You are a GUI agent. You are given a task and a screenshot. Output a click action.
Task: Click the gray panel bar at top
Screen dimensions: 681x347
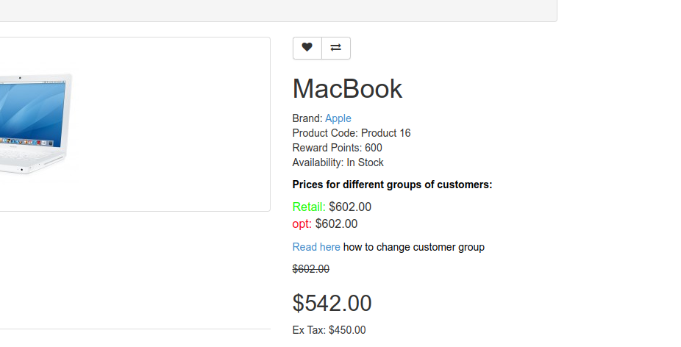[278, 10]
